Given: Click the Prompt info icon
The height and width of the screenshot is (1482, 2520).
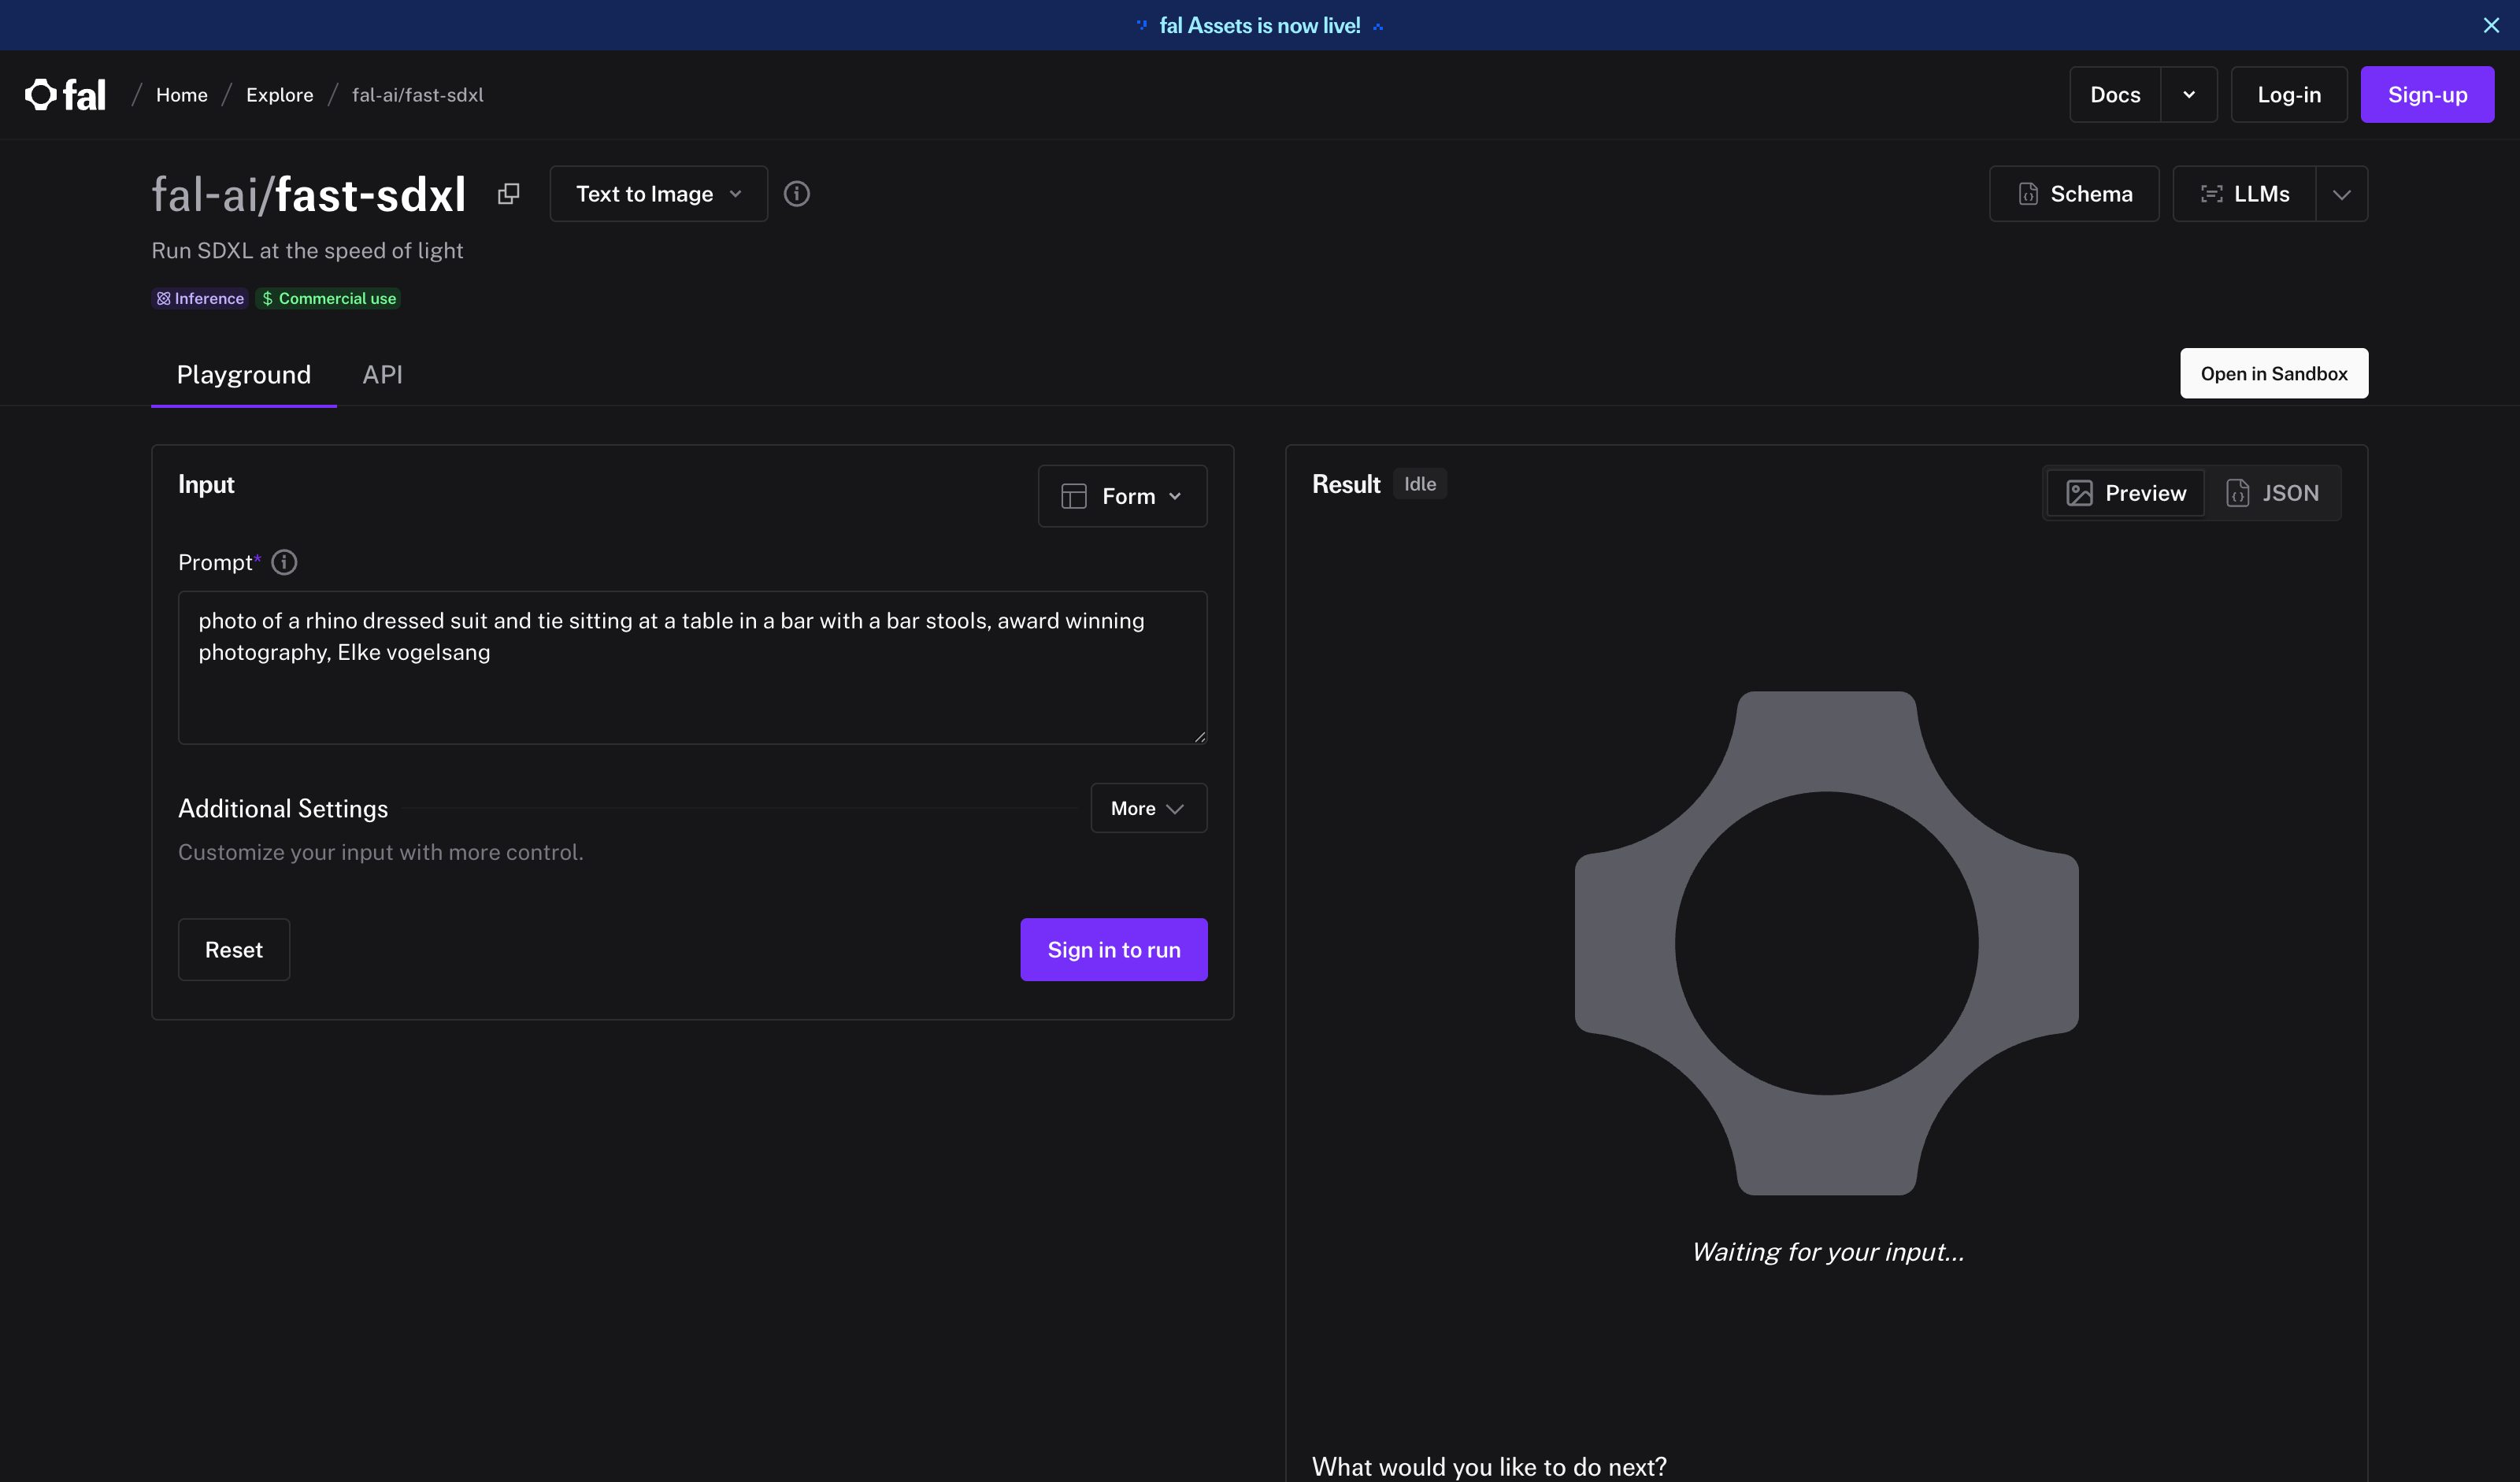Looking at the screenshot, I should (284, 562).
